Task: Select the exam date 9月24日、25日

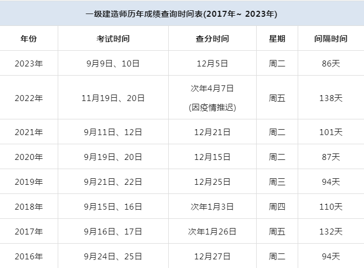Action: click(x=113, y=256)
